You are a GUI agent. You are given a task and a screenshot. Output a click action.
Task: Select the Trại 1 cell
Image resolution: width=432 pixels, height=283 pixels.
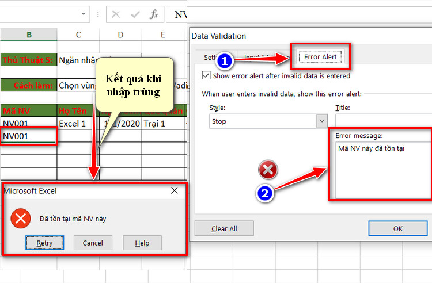pyautogui.click(x=163, y=123)
